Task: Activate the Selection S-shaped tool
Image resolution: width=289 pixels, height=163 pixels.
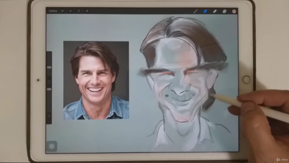Action: 79,11
